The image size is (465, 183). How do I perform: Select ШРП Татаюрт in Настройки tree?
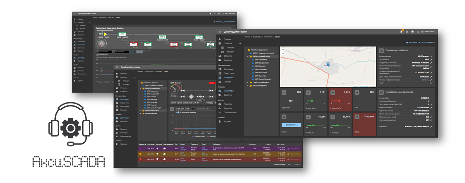[260, 66]
